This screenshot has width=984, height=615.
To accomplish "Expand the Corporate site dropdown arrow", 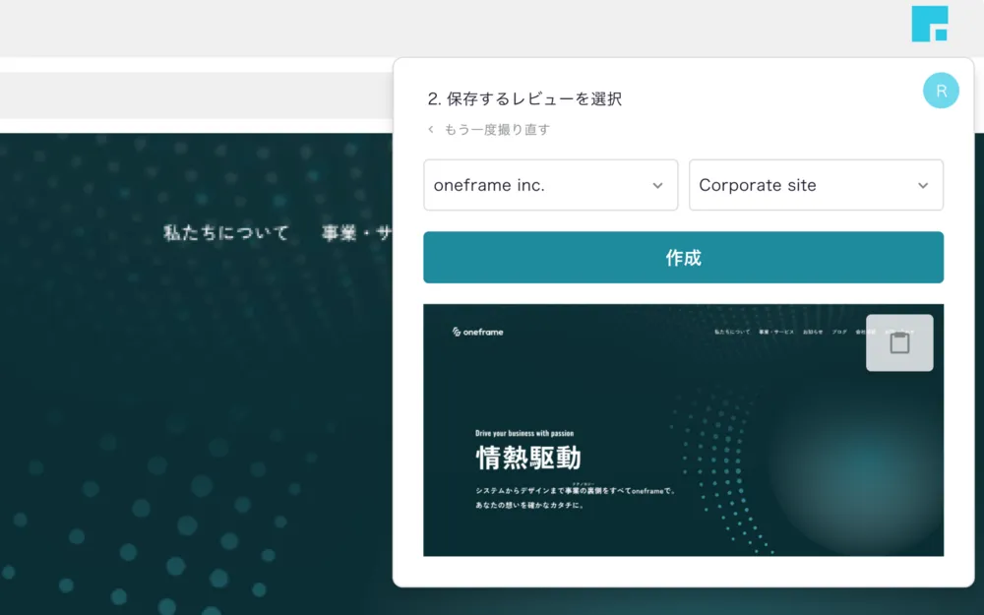I will click(x=923, y=186).
